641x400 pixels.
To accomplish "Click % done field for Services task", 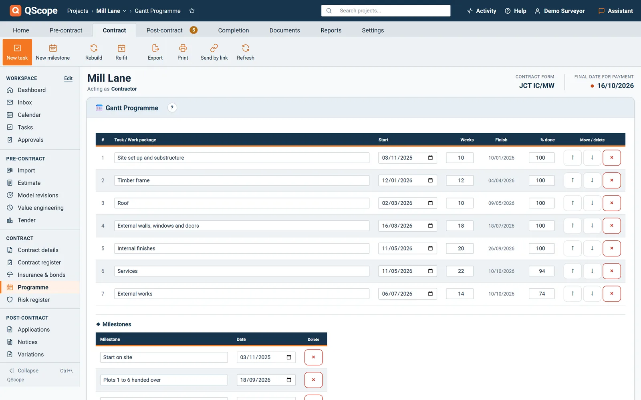I will tap(542, 271).
